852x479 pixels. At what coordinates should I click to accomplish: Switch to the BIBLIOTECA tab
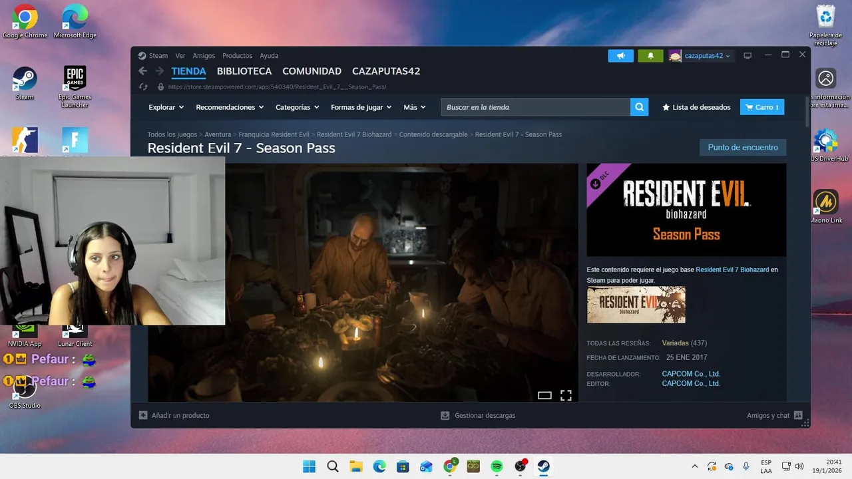pos(244,71)
